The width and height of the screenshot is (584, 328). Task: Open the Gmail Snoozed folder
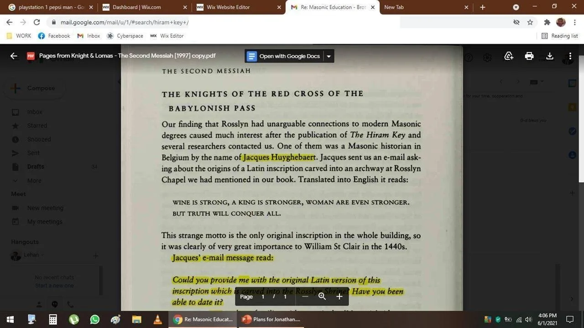[39, 139]
